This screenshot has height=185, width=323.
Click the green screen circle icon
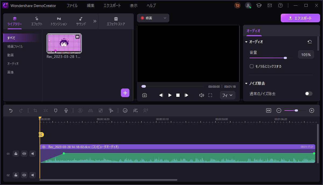(x=125, y=110)
